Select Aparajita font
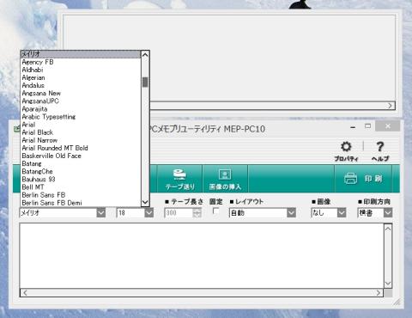Viewport: 412px width, 318px height. [x=81, y=109]
